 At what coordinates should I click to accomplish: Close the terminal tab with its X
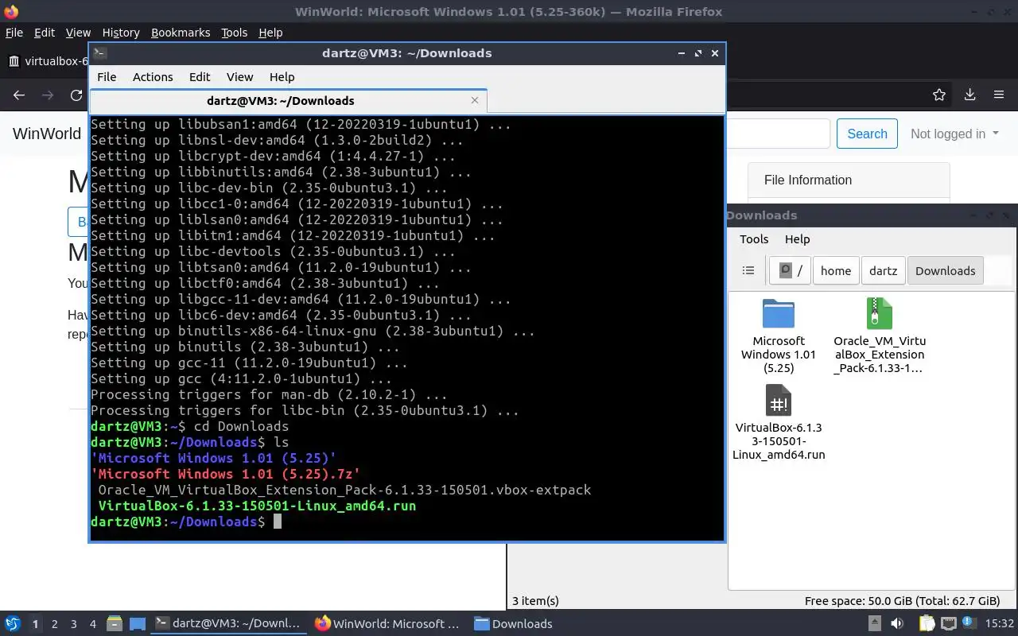coord(475,100)
